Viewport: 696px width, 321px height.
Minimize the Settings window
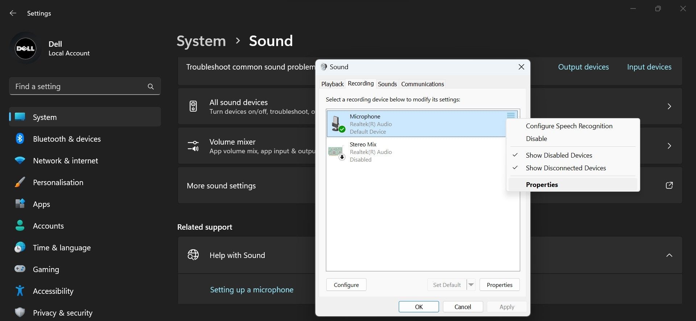point(633,8)
